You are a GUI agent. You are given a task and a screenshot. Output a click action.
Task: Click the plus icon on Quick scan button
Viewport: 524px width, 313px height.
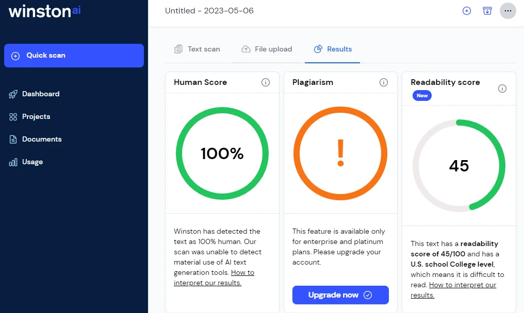click(15, 56)
